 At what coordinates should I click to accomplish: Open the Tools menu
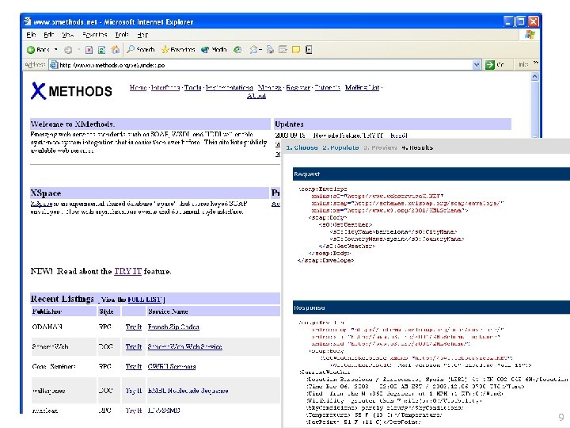pyautogui.click(x=122, y=35)
